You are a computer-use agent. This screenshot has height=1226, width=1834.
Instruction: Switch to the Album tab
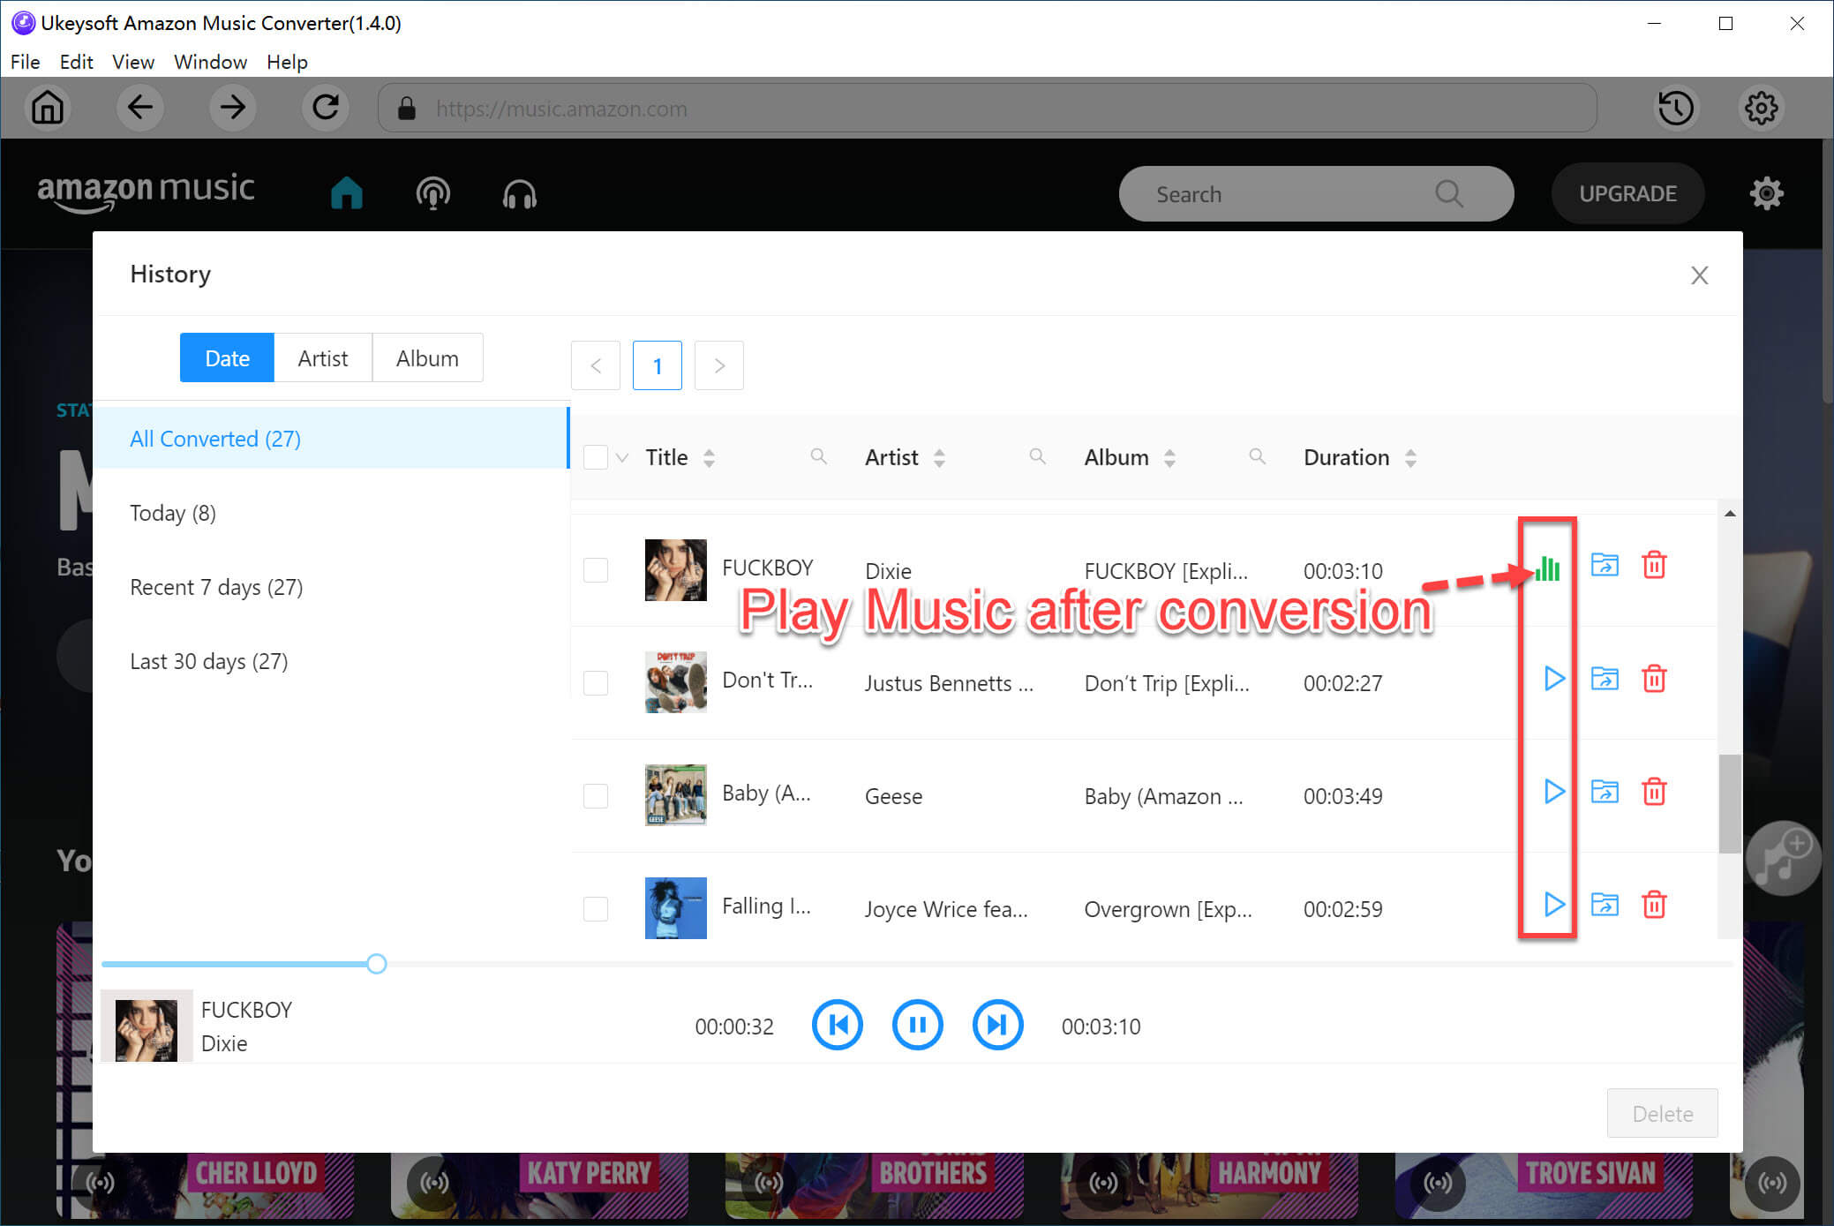[x=427, y=357]
